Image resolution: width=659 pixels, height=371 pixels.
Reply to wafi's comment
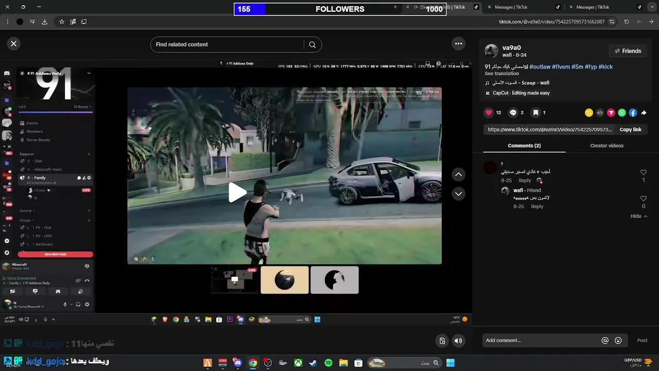coord(537,207)
